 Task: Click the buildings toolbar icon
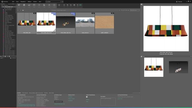(44, 5)
